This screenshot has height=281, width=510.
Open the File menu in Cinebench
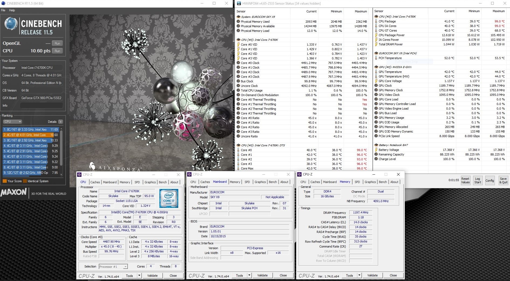[x=3, y=10]
